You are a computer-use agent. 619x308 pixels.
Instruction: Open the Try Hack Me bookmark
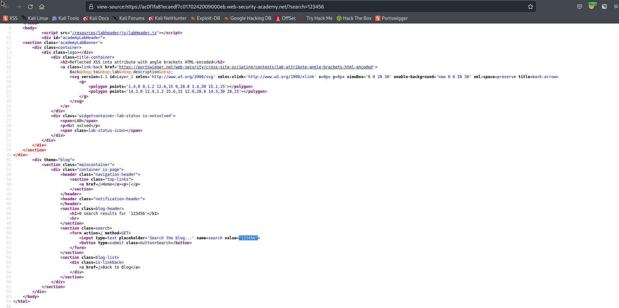click(316, 18)
